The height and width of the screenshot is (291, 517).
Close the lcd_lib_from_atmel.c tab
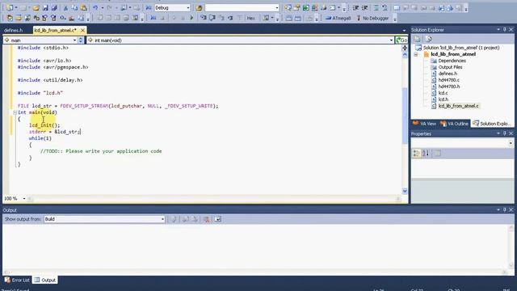[x=82, y=31]
